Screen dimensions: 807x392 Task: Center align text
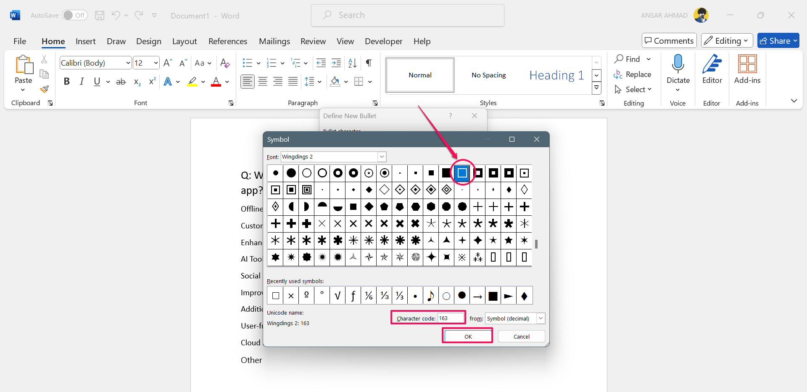(263, 82)
